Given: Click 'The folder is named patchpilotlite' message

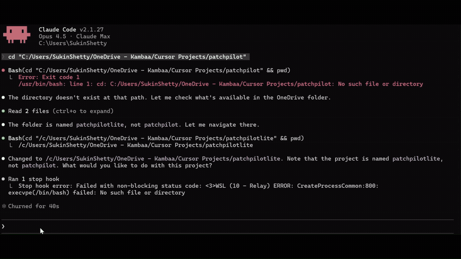Looking at the screenshot, I should pos(134,125).
